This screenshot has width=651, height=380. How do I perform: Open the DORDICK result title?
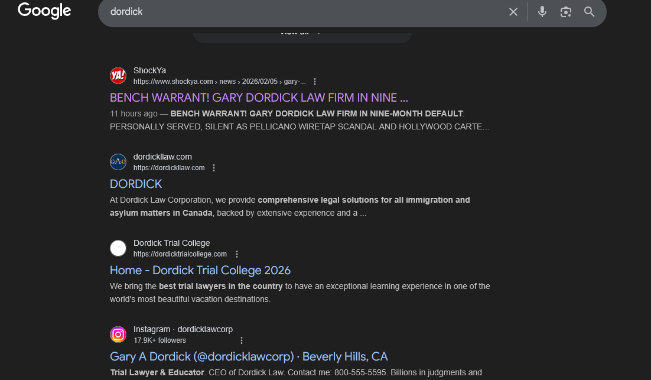tap(136, 184)
